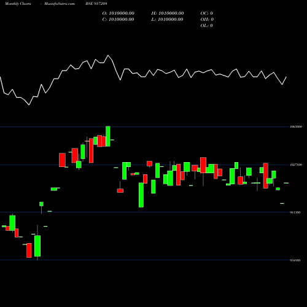Click the third price axis label from top
Viewport: 307px width, 307px height.
295,212
